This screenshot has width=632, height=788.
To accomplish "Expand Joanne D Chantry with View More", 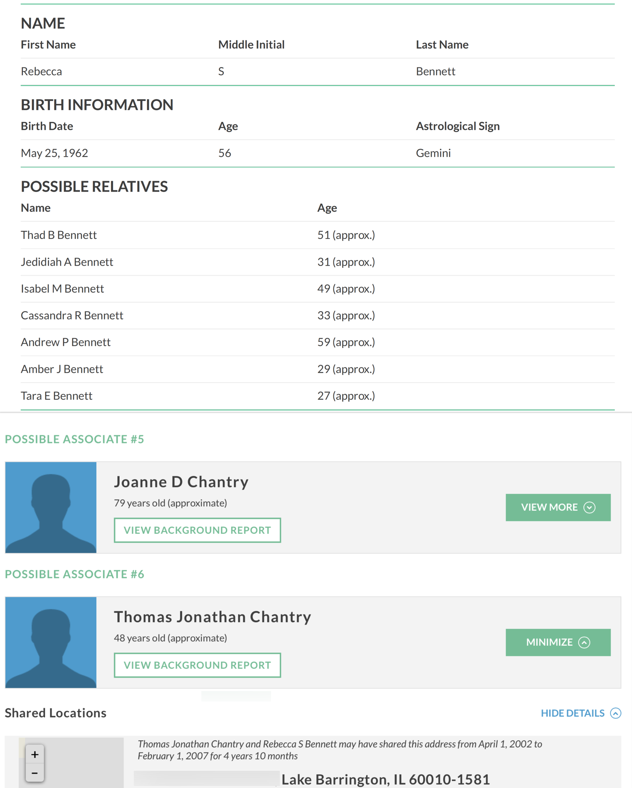I will pos(557,507).
